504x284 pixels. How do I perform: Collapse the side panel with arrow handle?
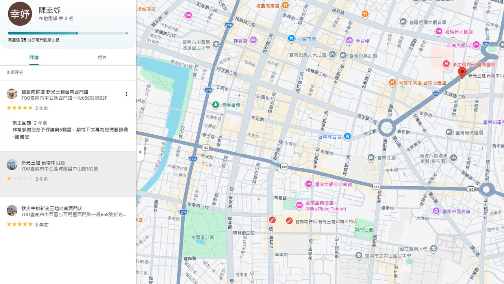(x=140, y=152)
